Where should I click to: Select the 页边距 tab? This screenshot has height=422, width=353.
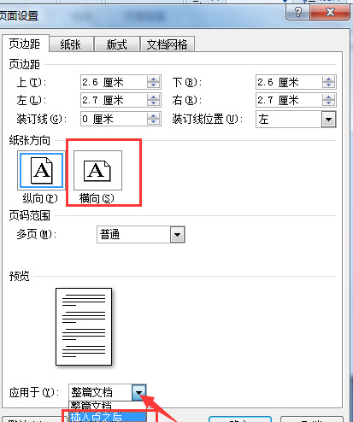(x=25, y=44)
